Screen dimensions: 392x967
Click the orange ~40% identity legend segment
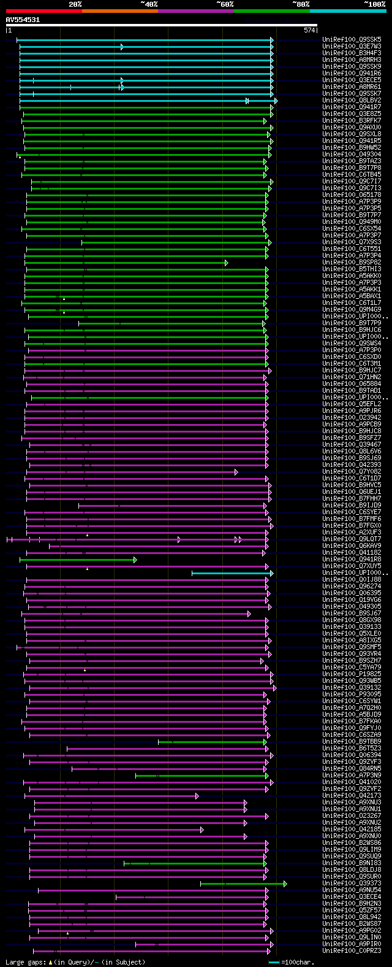coord(119,10)
